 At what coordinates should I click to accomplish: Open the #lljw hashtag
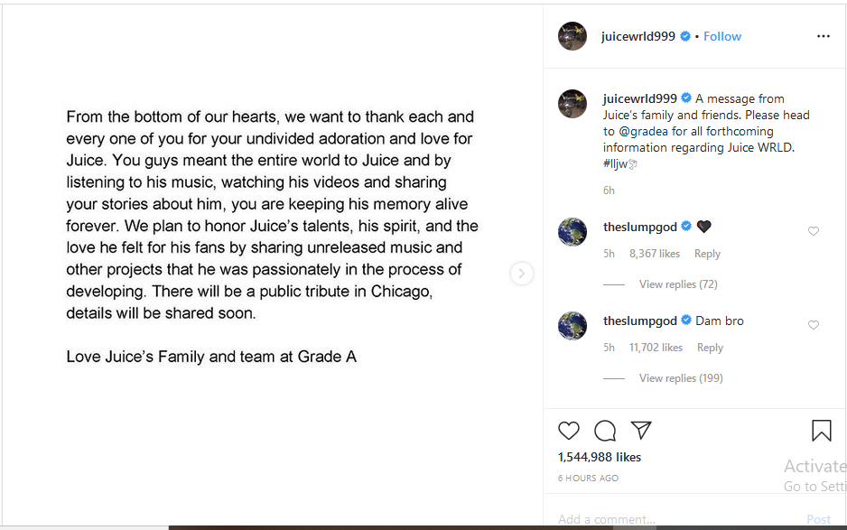click(x=616, y=164)
